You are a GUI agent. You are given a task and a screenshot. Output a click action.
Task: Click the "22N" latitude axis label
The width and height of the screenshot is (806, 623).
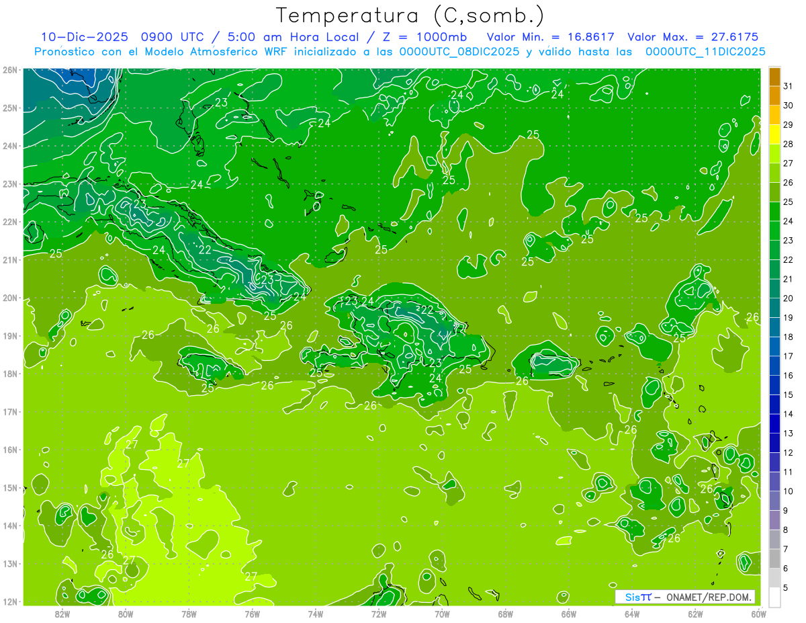(x=9, y=222)
